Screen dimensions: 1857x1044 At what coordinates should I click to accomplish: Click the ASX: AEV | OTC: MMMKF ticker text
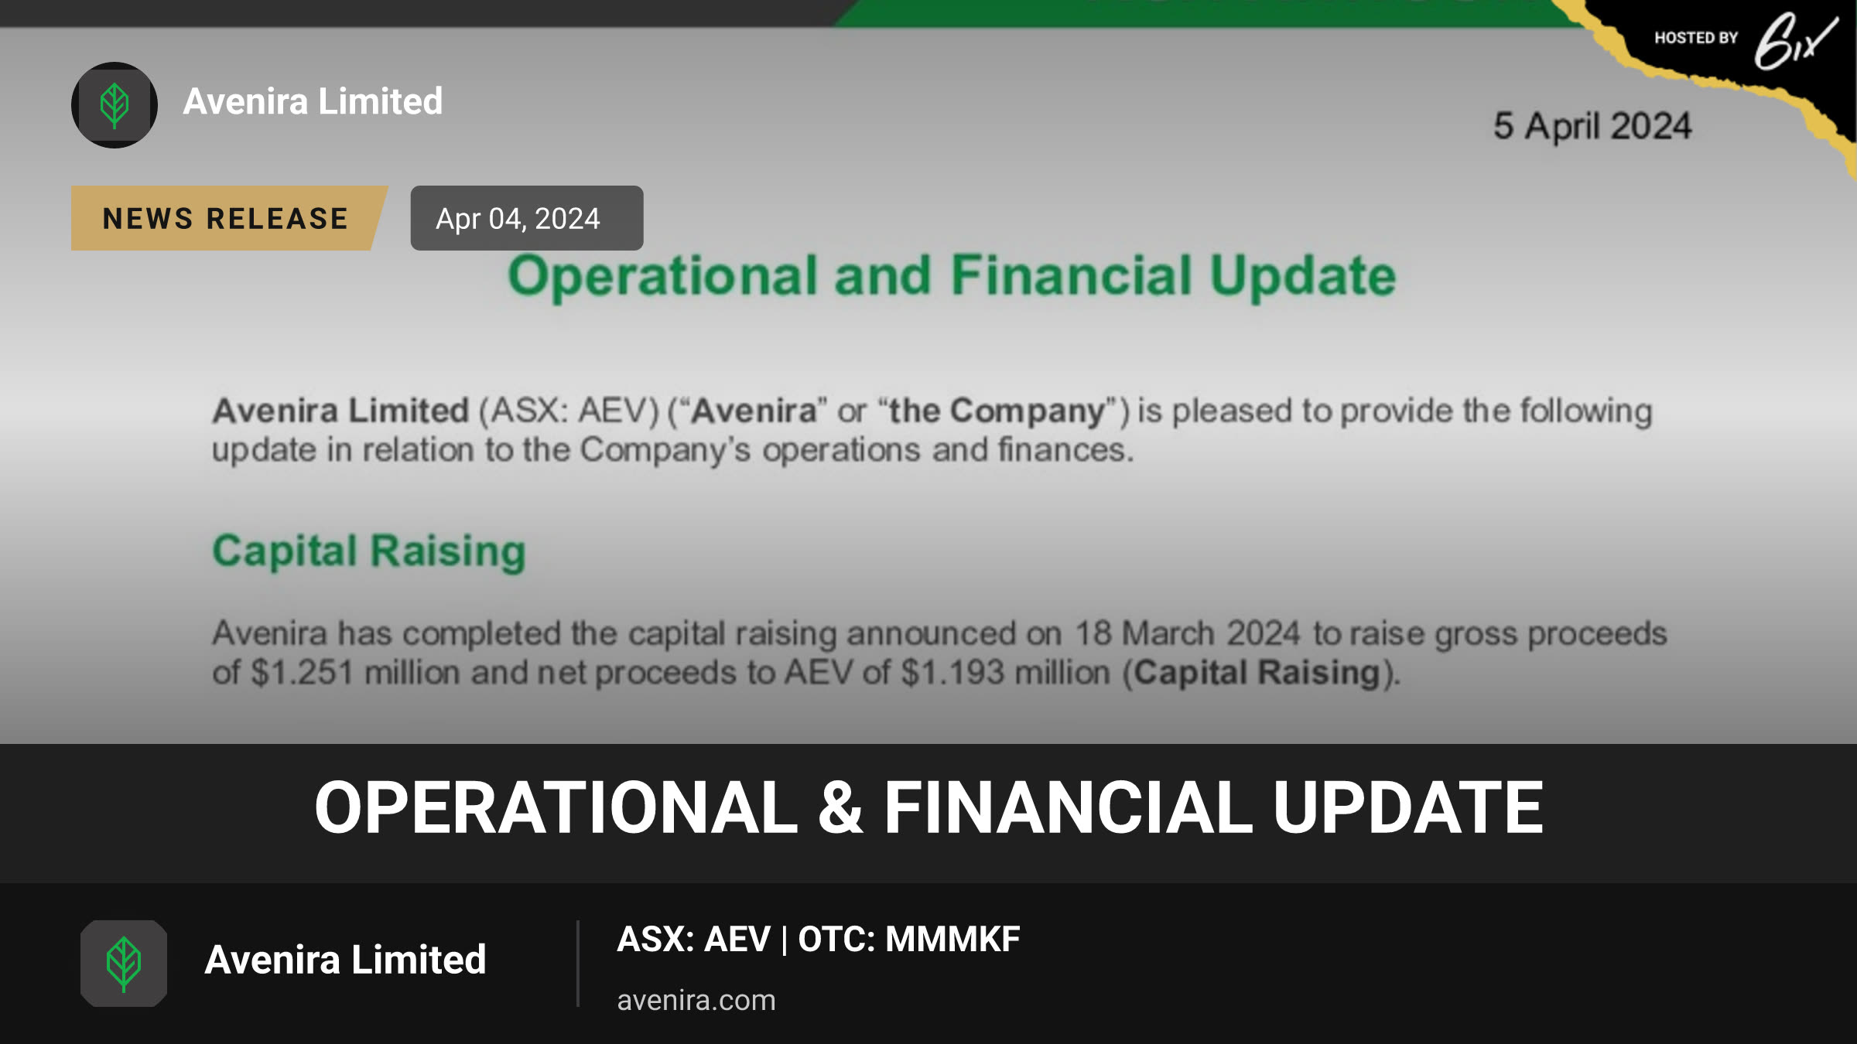click(819, 940)
